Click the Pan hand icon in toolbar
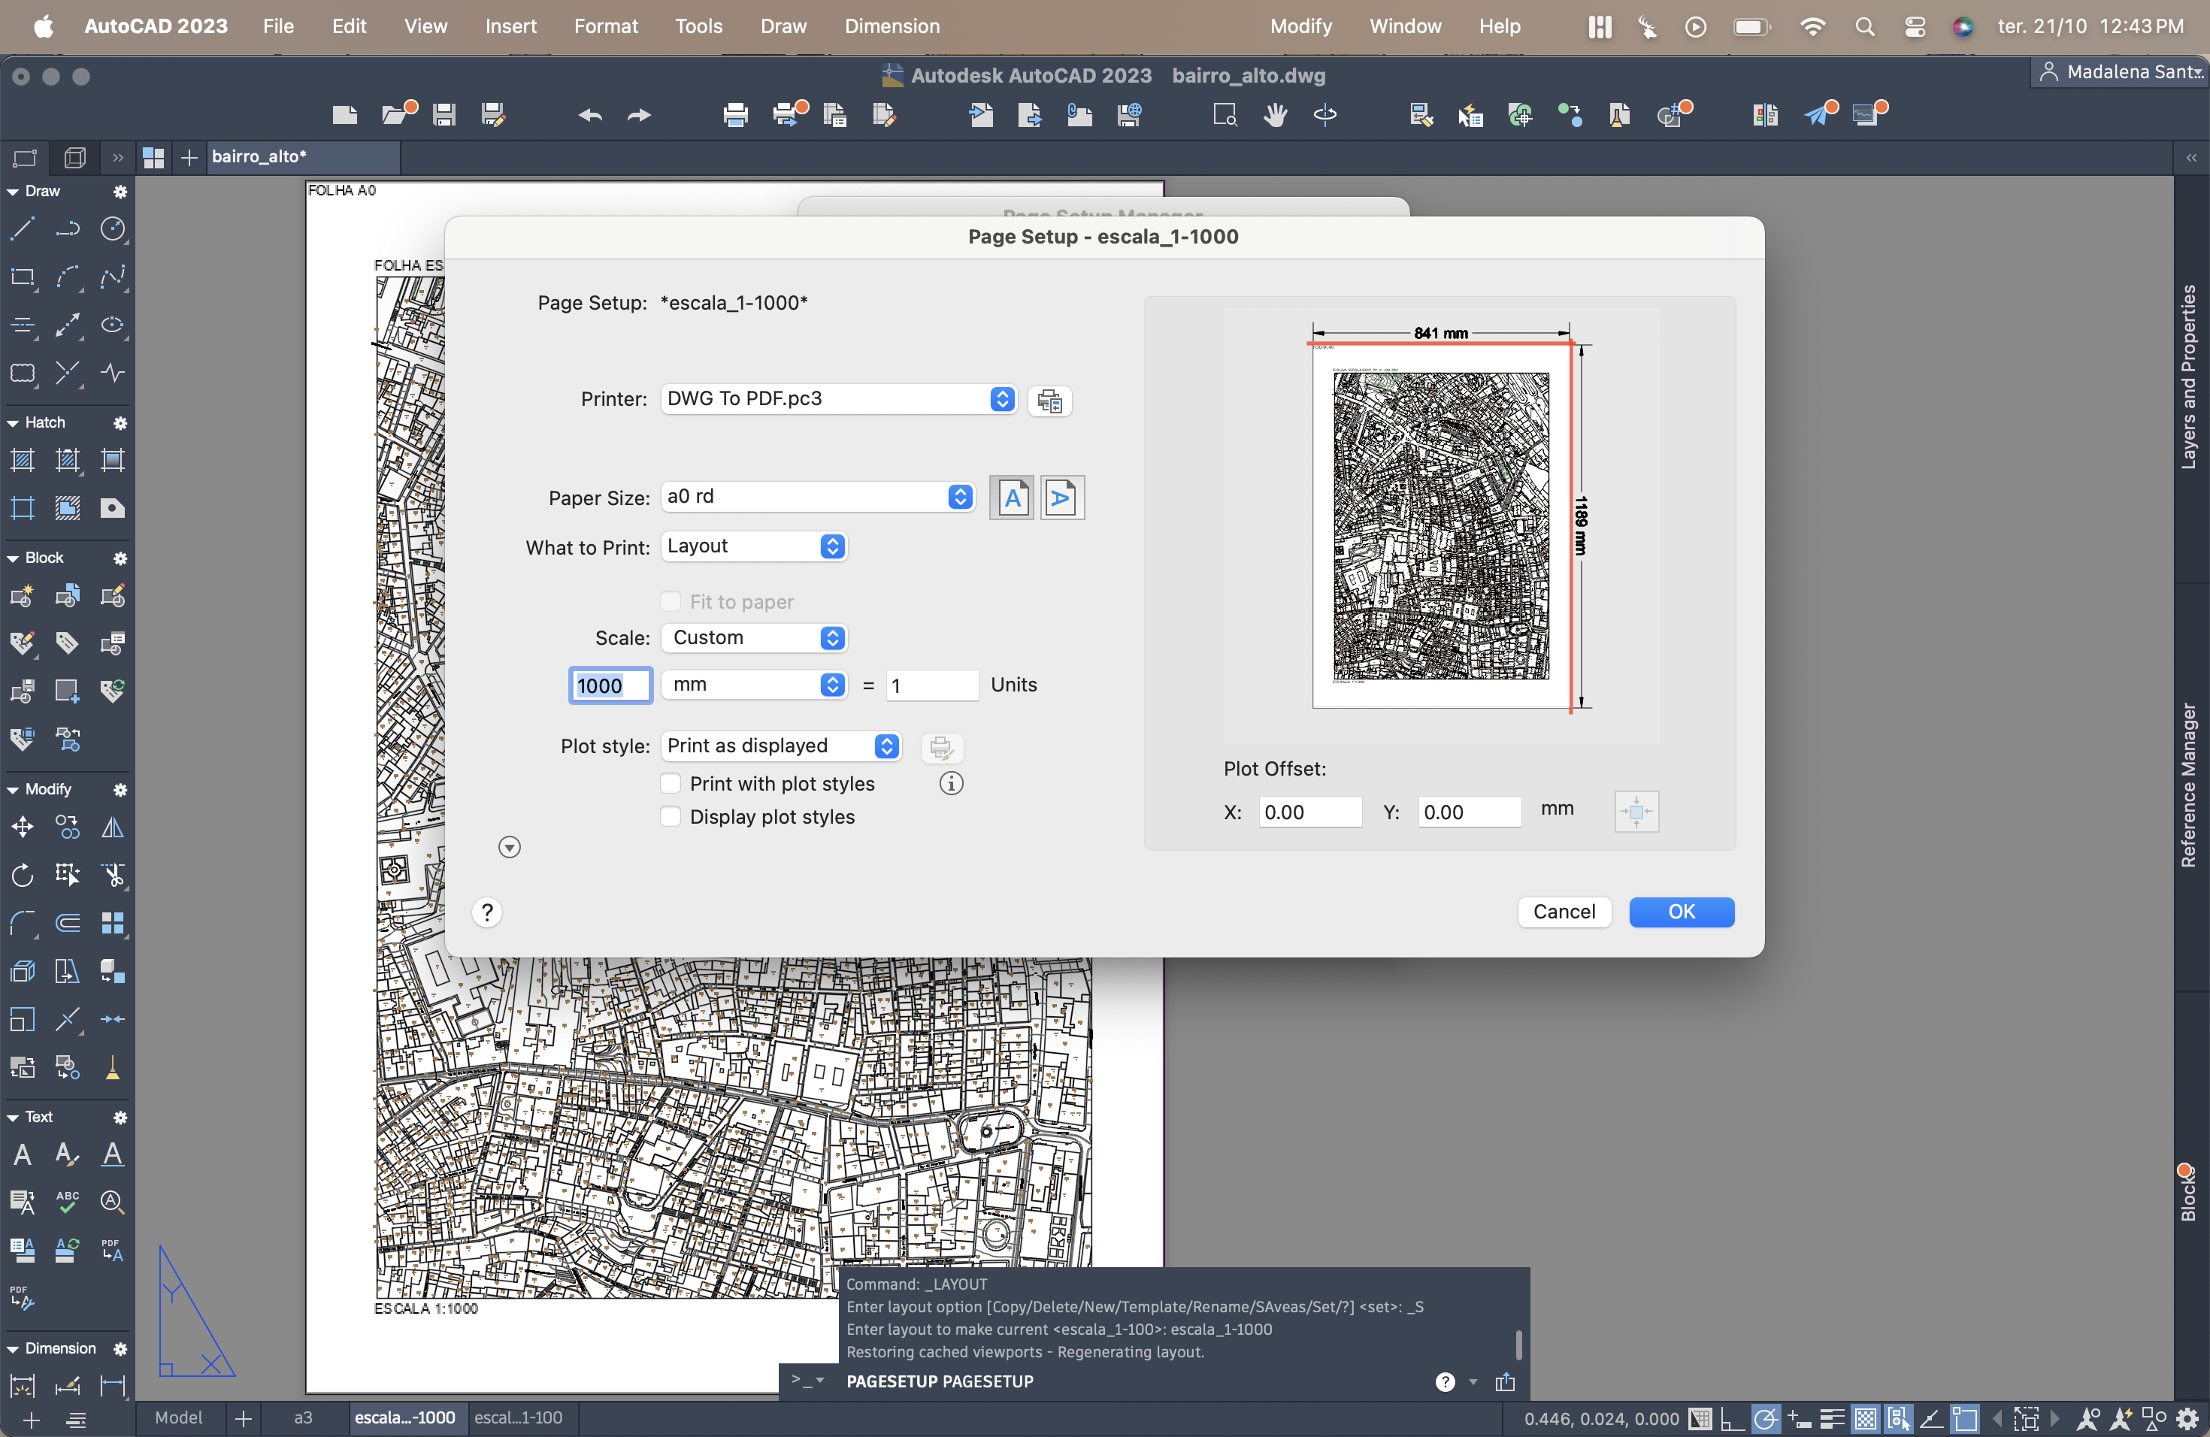Screen dimensions: 2210x1437 click(x=1275, y=115)
